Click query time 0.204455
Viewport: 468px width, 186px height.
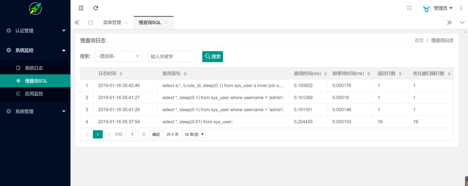pos(304,122)
